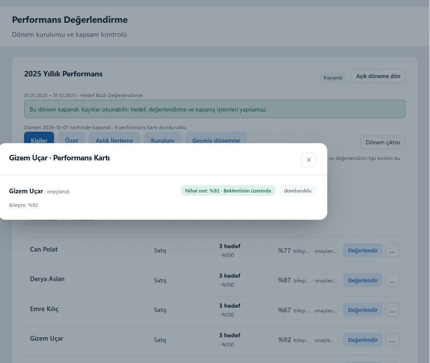This screenshot has width=430, height=363.
Task: Click '3 hedef' in Derya Aslan's row
Action: [x=229, y=276]
